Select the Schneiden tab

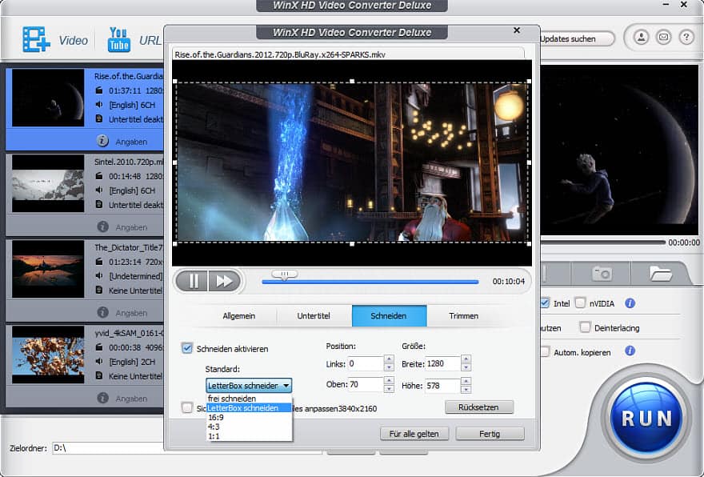point(389,316)
